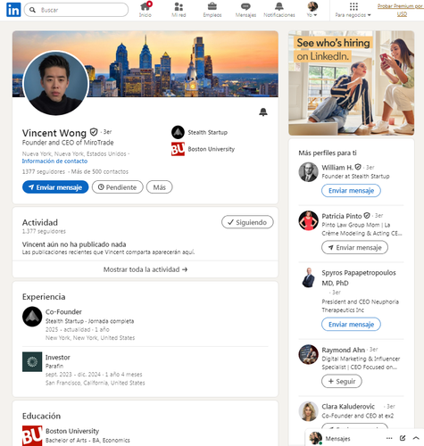
Task: Click the 'See who's hiring' advertisement
Action: 352,83
